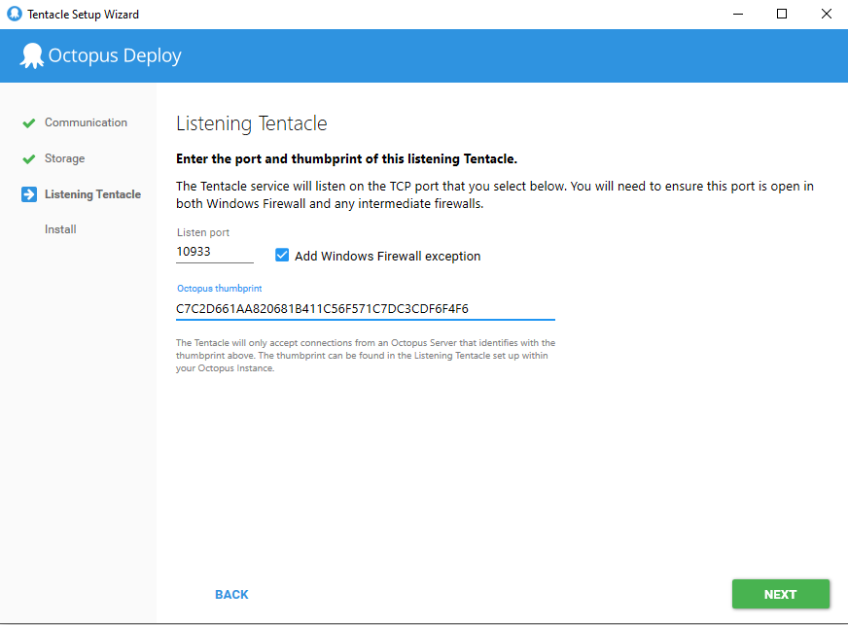Image resolution: width=848 pixels, height=625 pixels.
Task: Uncheck the Add Windows Firewall exception checkbox
Action: tap(282, 256)
